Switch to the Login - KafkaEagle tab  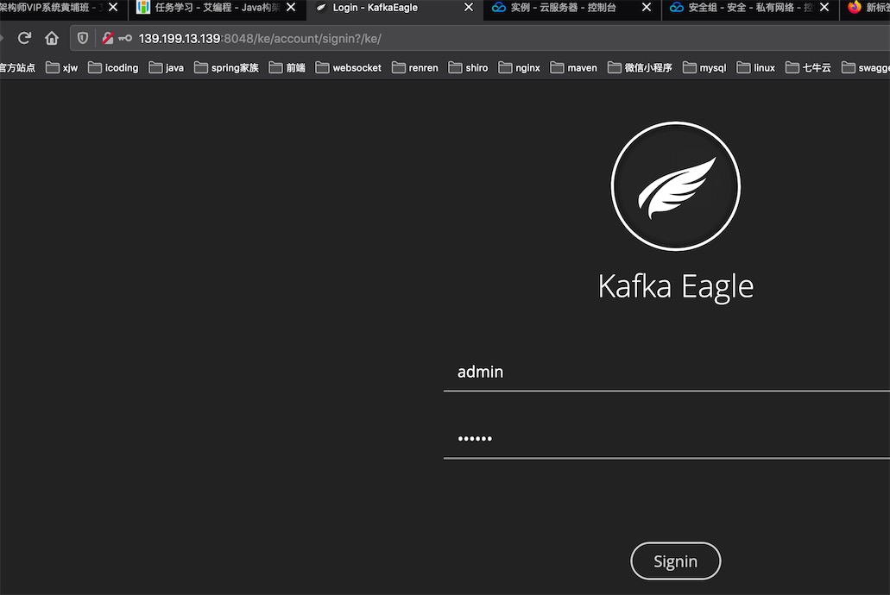pos(394,8)
